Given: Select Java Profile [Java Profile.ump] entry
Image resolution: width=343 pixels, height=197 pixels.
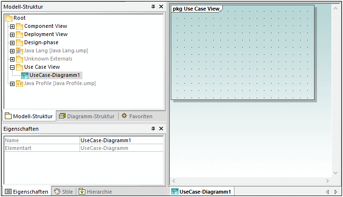Looking at the screenshot, I should pos(60,83).
